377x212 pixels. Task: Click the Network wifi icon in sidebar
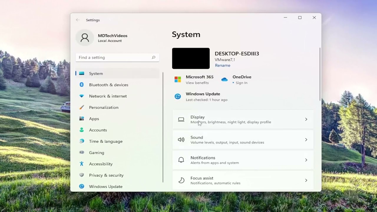click(82, 96)
